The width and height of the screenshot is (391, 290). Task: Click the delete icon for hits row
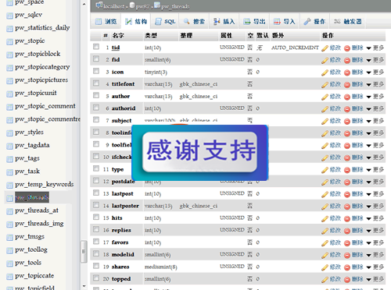pyautogui.click(x=347, y=219)
